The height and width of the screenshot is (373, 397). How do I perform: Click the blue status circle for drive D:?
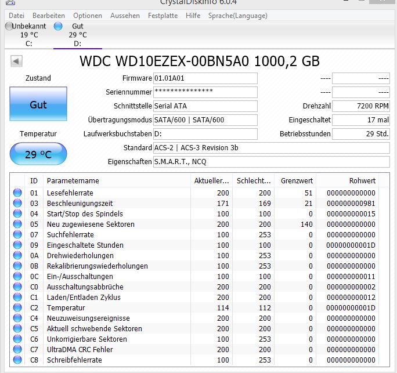(x=58, y=26)
